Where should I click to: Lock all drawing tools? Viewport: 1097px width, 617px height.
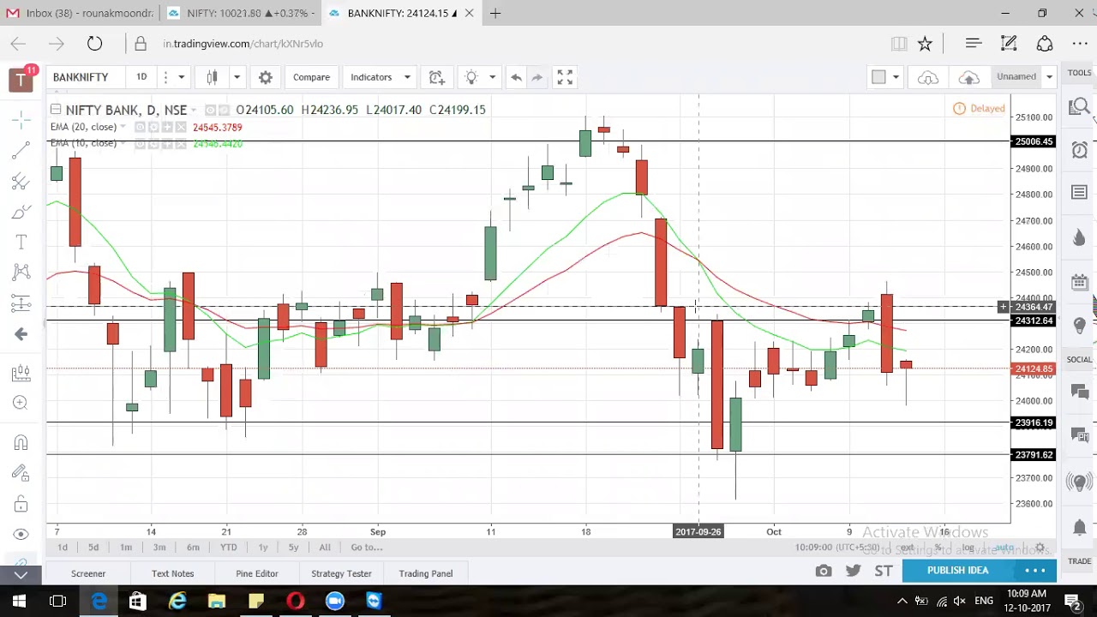[21, 504]
